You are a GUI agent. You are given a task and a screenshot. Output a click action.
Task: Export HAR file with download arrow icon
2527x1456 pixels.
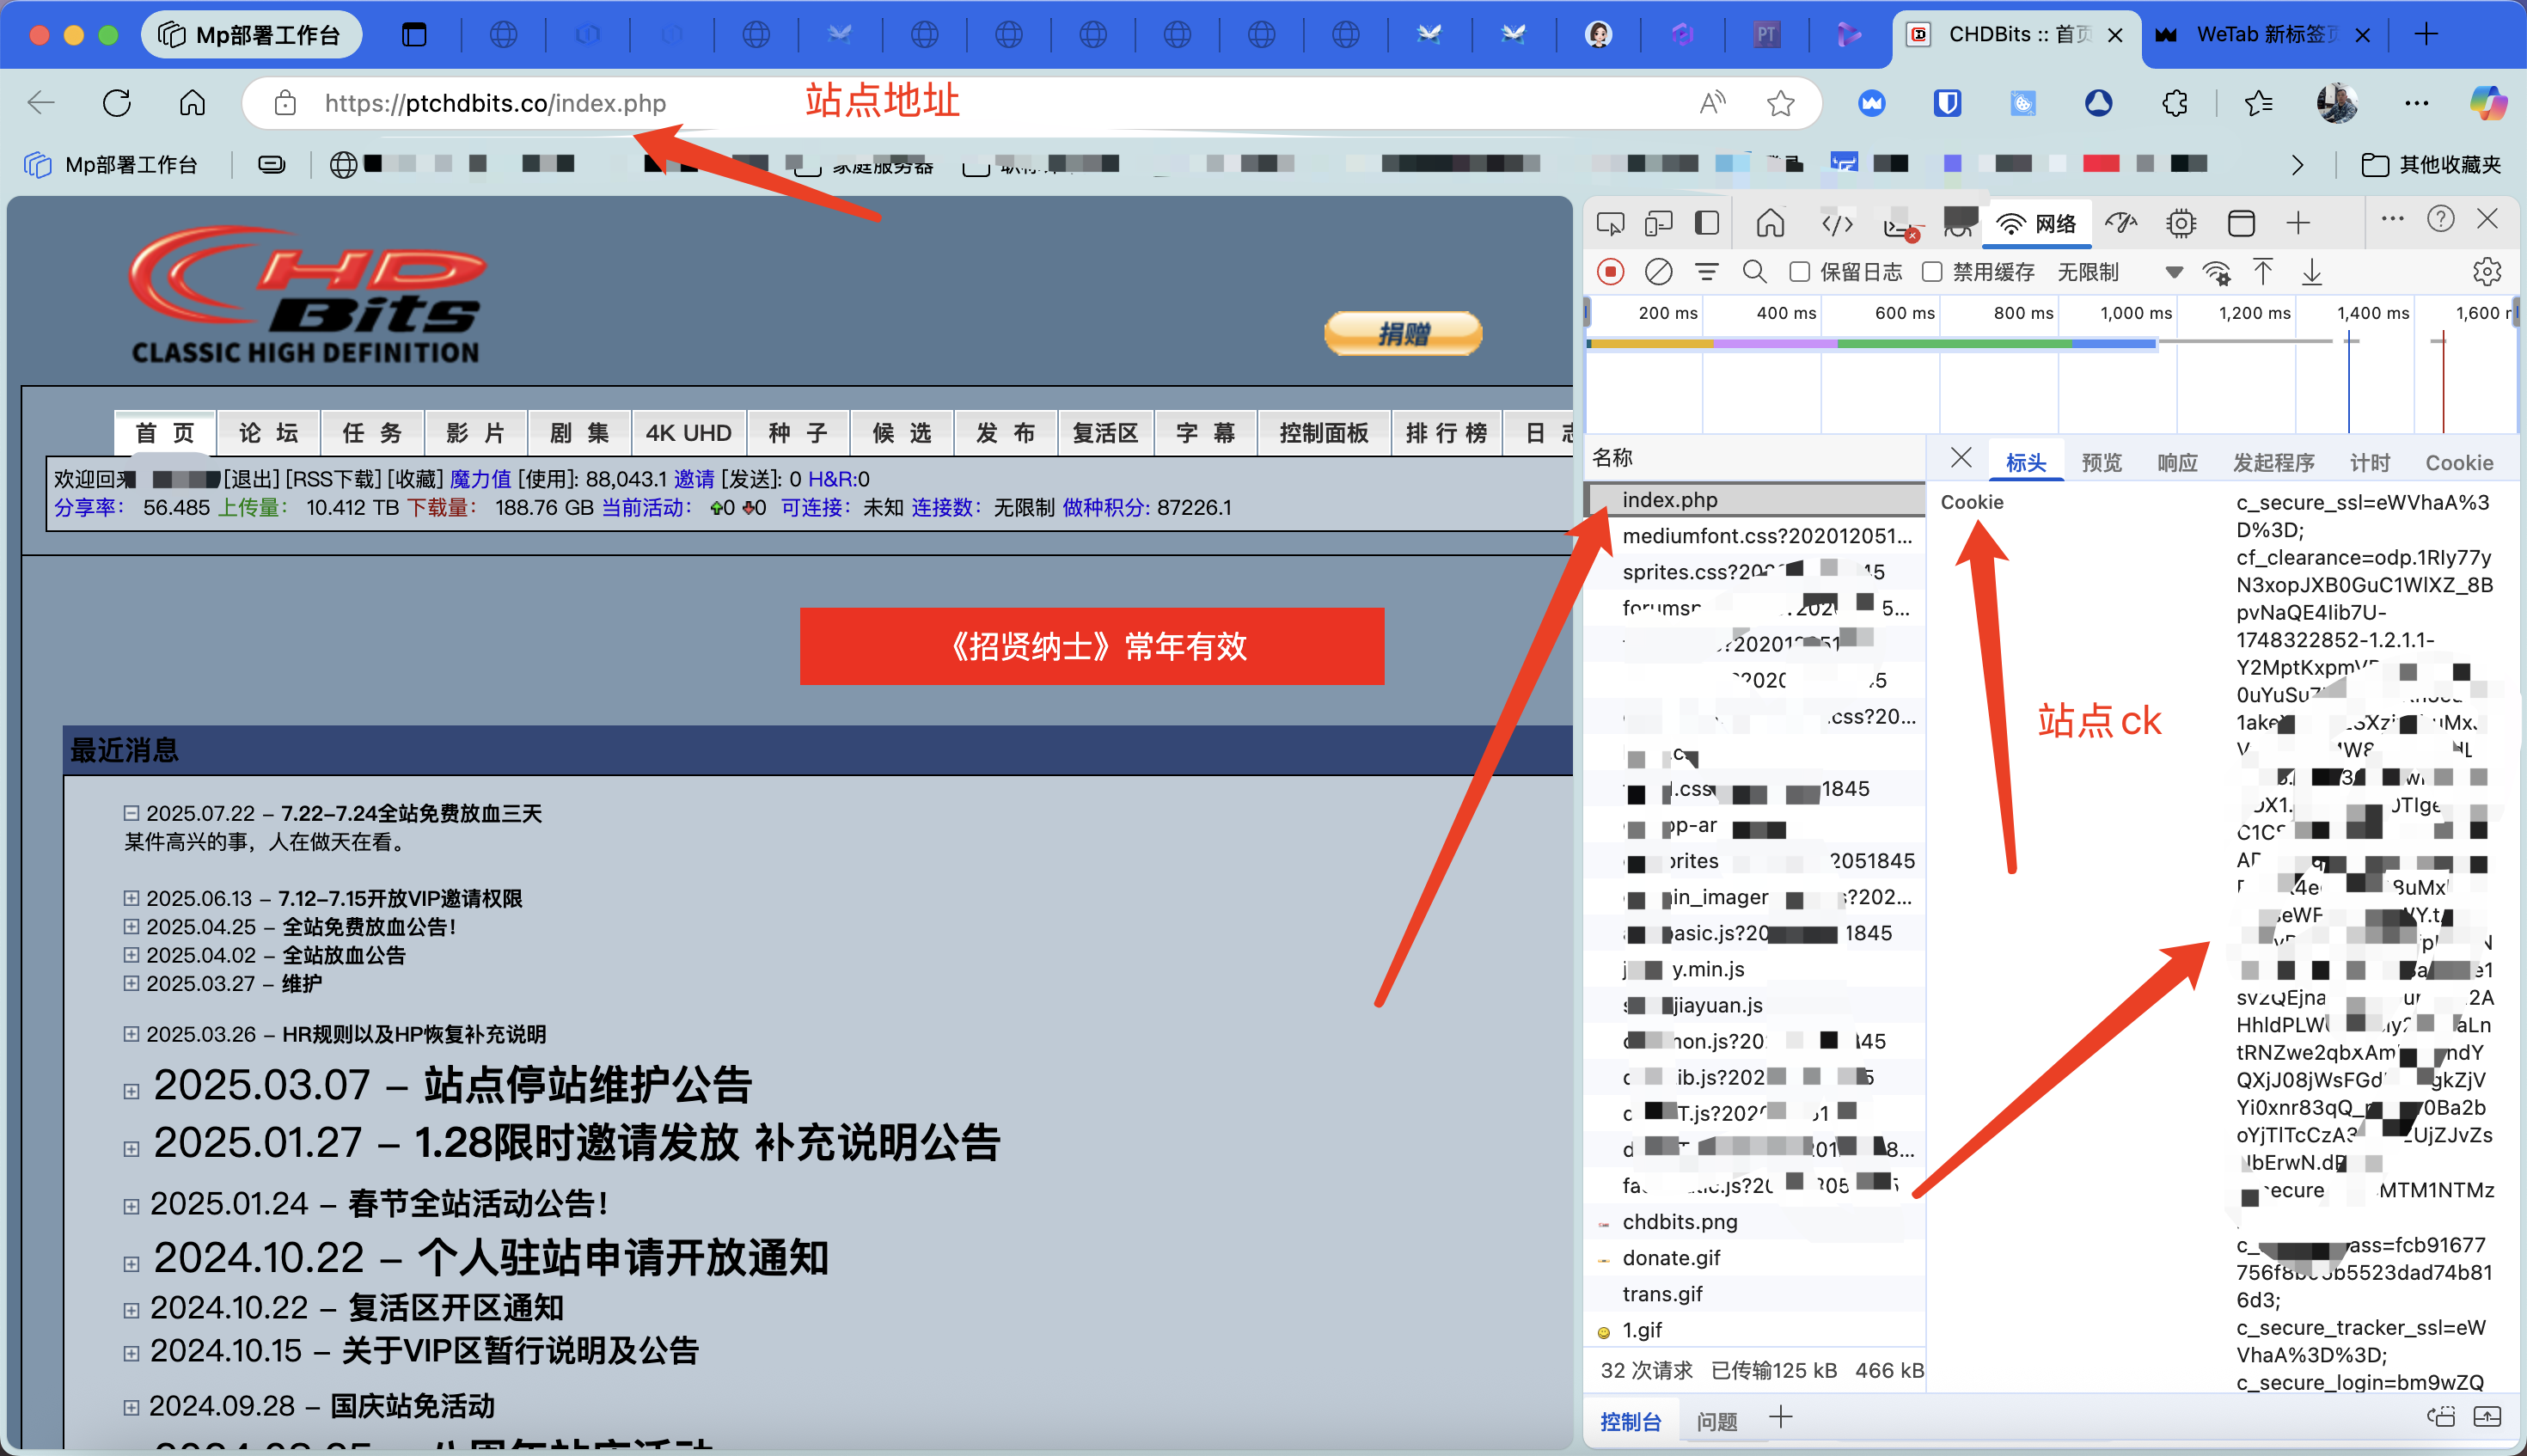pyautogui.click(x=2311, y=272)
